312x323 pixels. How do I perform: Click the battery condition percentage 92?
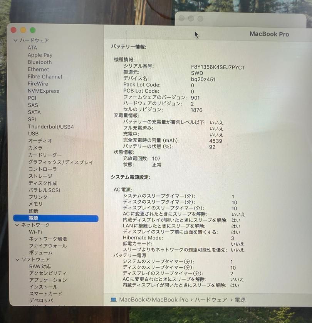pos(212,147)
